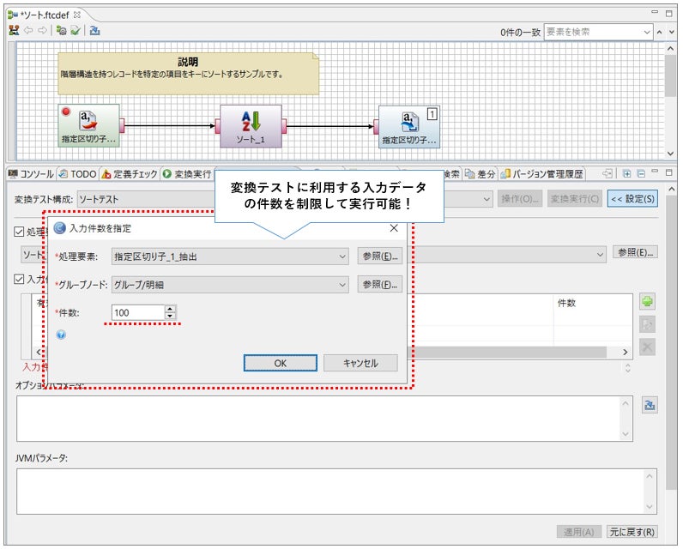Select the right 指定区切り子 output node

click(x=409, y=127)
